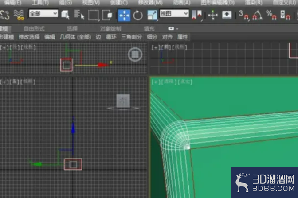298x198 pixels.
Task: Activate the Select and Move tool
Action: 124,16
